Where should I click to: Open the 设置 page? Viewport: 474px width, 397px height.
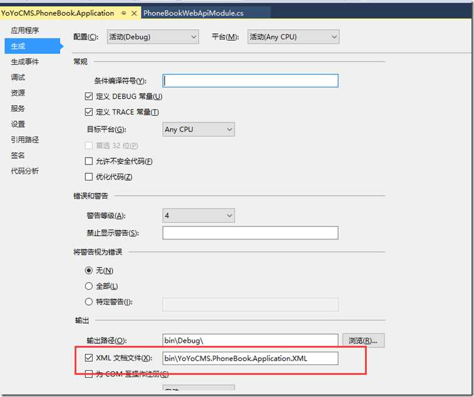[18, 124]
